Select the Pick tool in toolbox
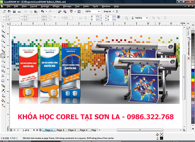Image resolution: width=195 pixels, height=142 pixels. pos(3,26)
